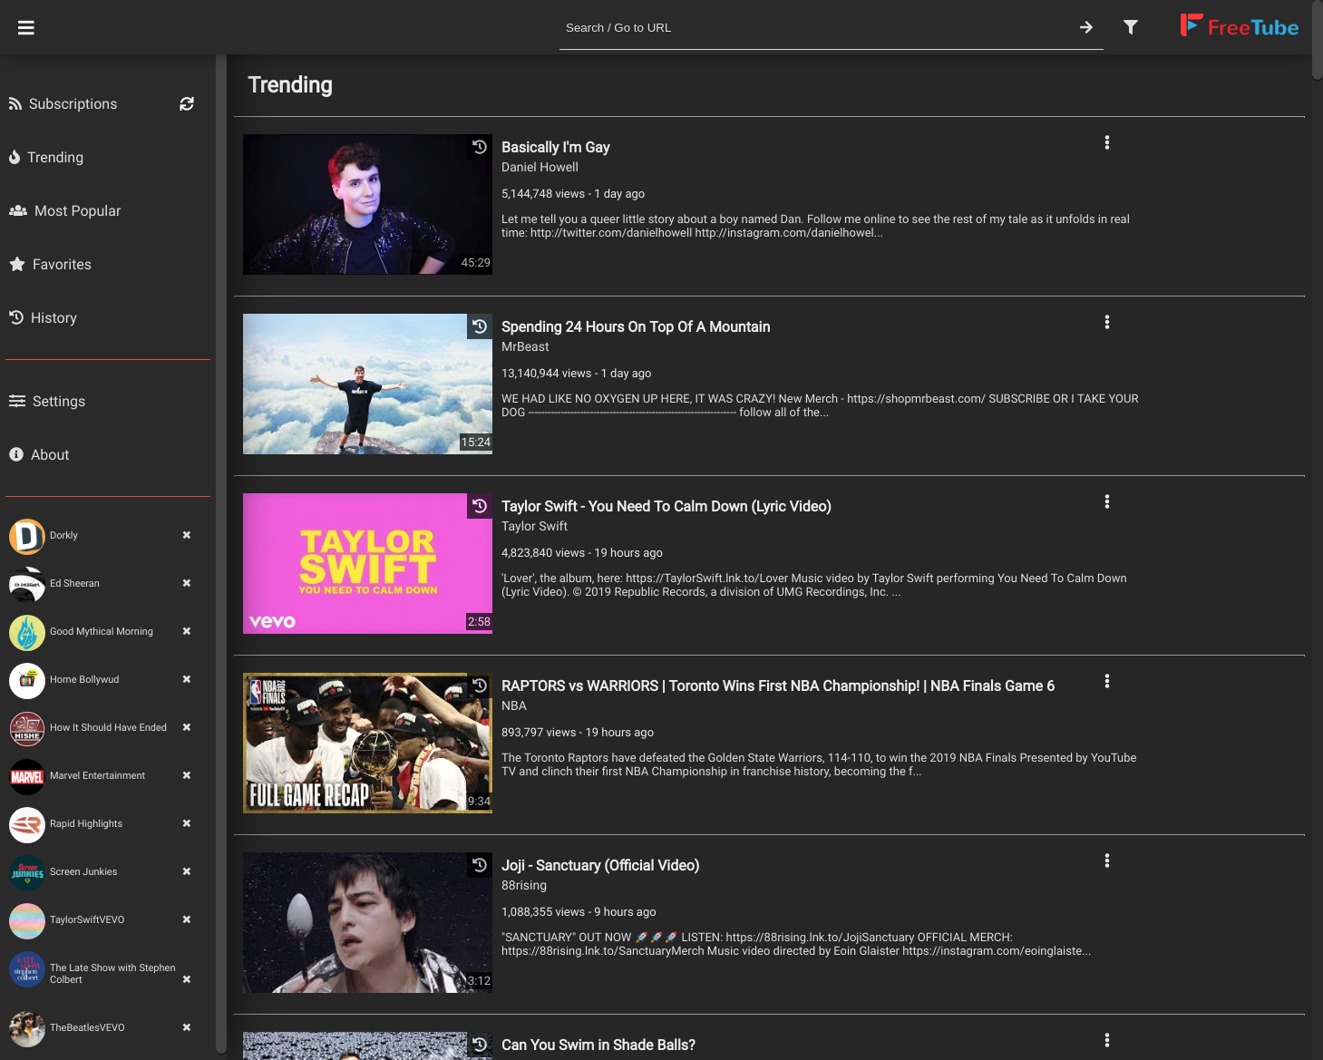Open the 88rising channel link

[x=524, y=886]
